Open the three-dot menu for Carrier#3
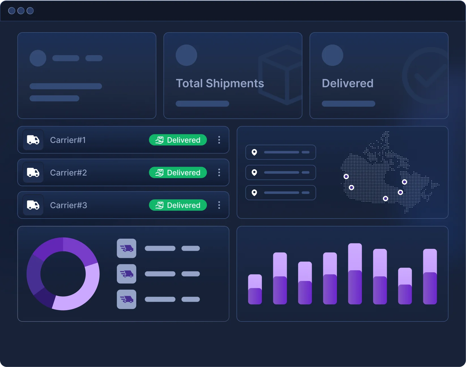The width and height of the screenshot is (466, 367). [219, 205]
